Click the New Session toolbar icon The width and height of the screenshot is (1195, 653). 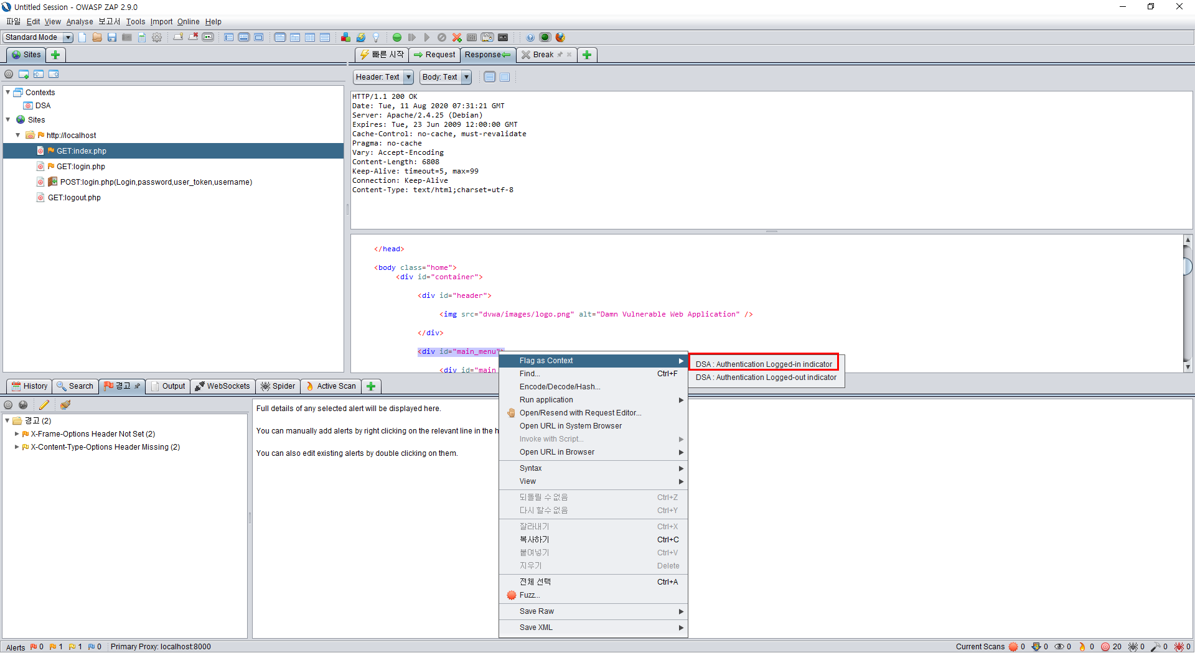tap(82, 37)
